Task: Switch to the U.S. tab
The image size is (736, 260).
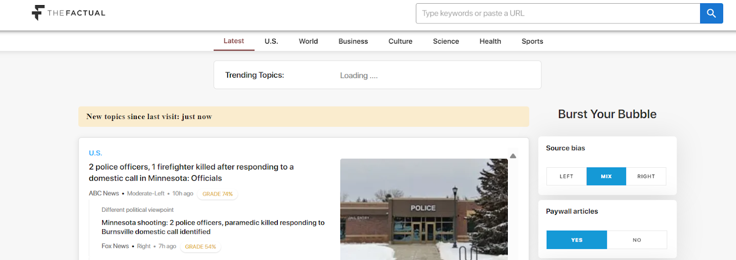Action: pyautogui.click(x=271, y=41)
